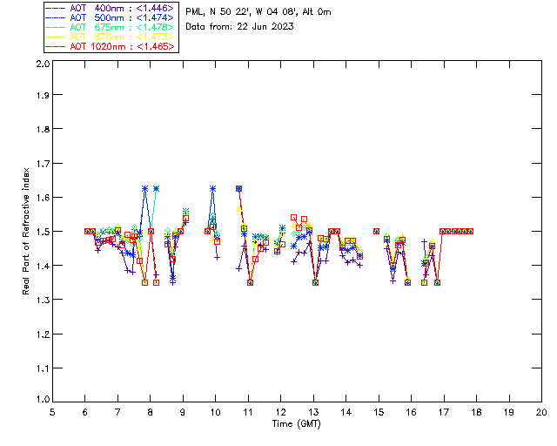Click the 1.5 tick label on y-axis
Screen dimensions: 557x446
tap(41, 232)
